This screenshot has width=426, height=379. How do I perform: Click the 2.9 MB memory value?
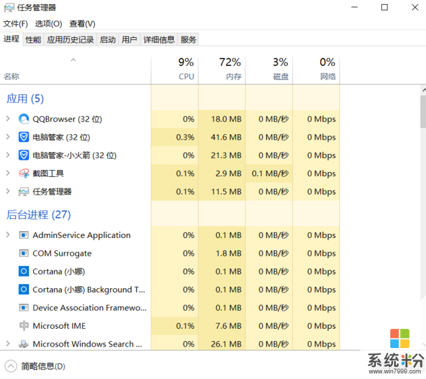pyautogui.click(x=229, y=173)
